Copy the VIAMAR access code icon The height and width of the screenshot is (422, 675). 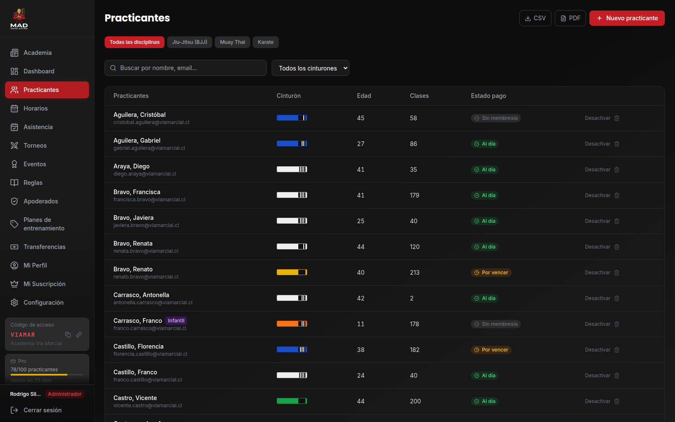tap(68, 335)
